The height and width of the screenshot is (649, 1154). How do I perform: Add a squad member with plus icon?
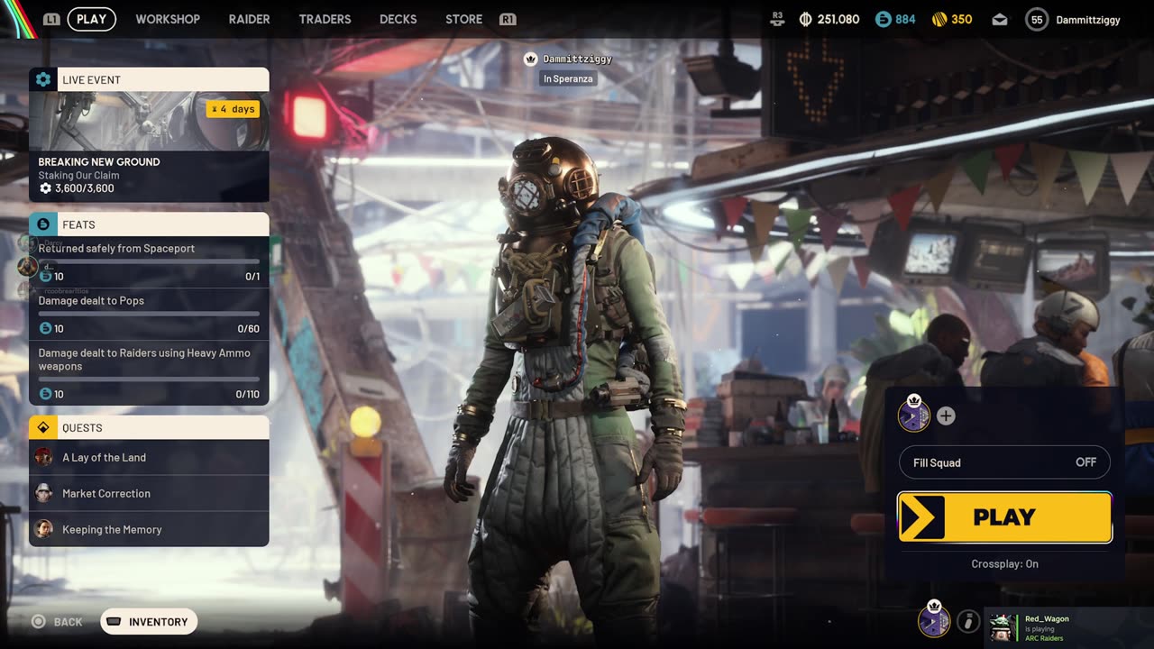pos(946,416)
